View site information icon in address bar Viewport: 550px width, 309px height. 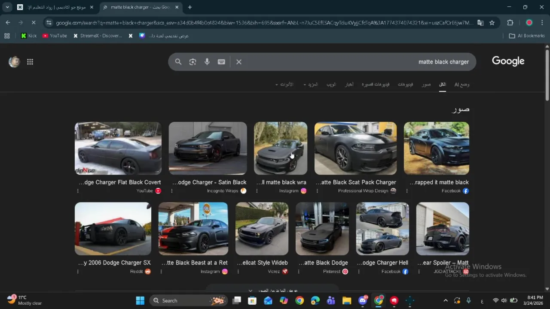point(49,23)
